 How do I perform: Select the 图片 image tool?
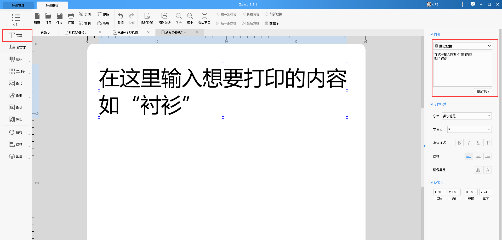[x=16, y=83]
